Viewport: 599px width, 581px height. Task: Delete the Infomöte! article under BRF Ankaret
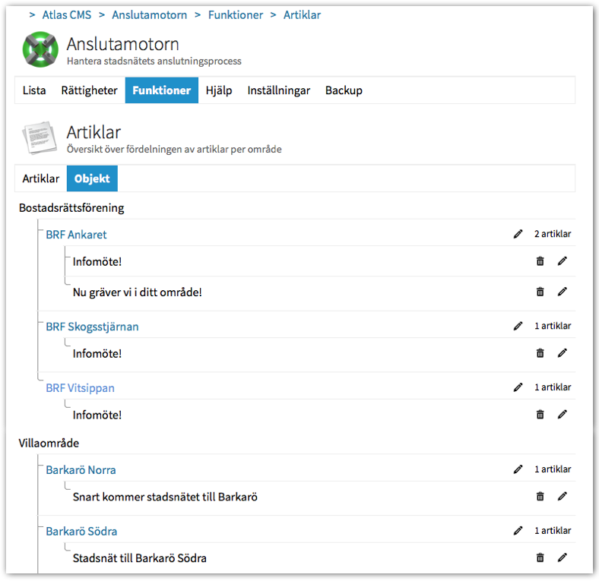click(x=540, y=261)
